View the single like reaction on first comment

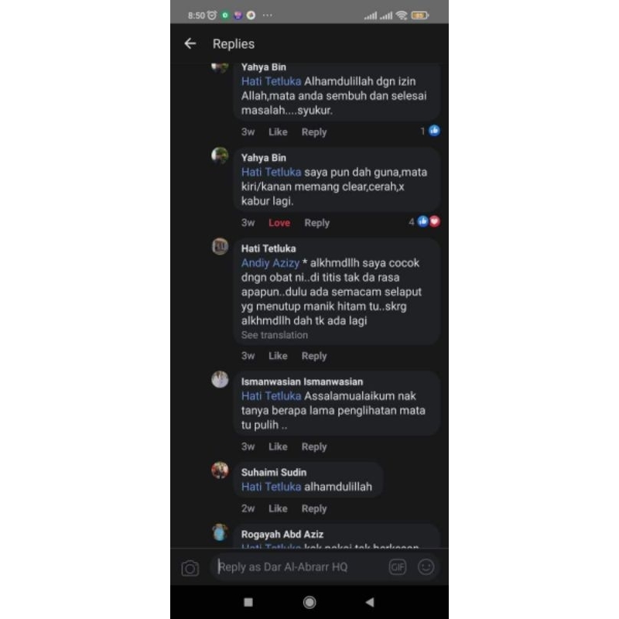click(430, 131)
